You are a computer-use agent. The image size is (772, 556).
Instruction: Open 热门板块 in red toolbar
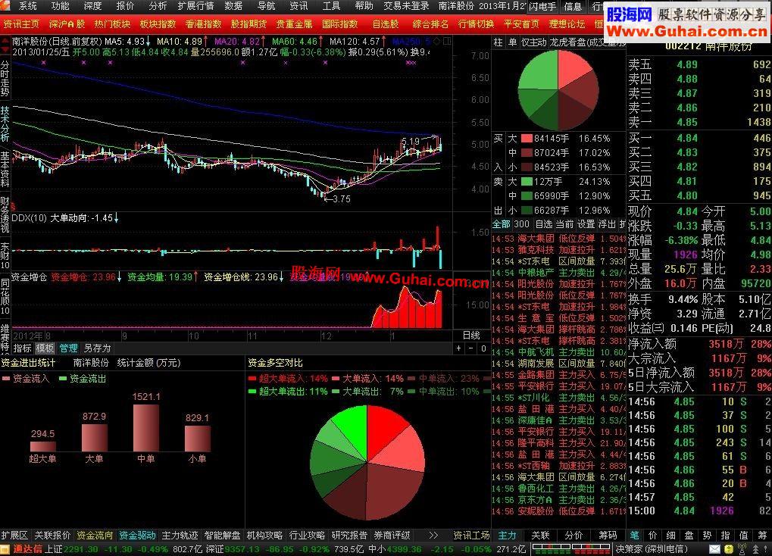click(x=112, y=23)
